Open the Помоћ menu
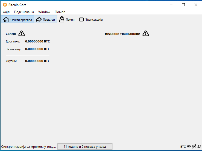 [60, 12]
